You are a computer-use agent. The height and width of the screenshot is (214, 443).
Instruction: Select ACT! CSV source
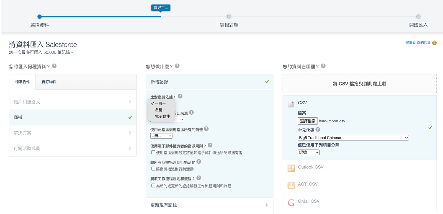pyautogui.click(x=360, y=185)
